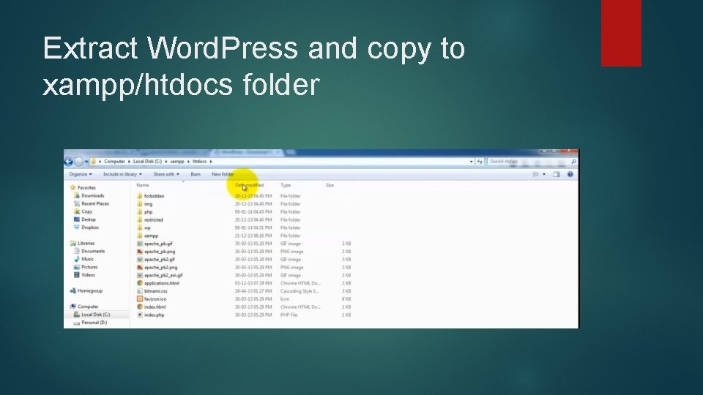Open the Include in library menu
Screen dimensions: 703x395
point(122,174)
